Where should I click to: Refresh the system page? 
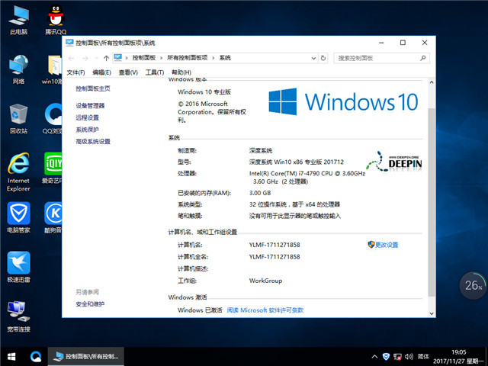coord(323,58)
